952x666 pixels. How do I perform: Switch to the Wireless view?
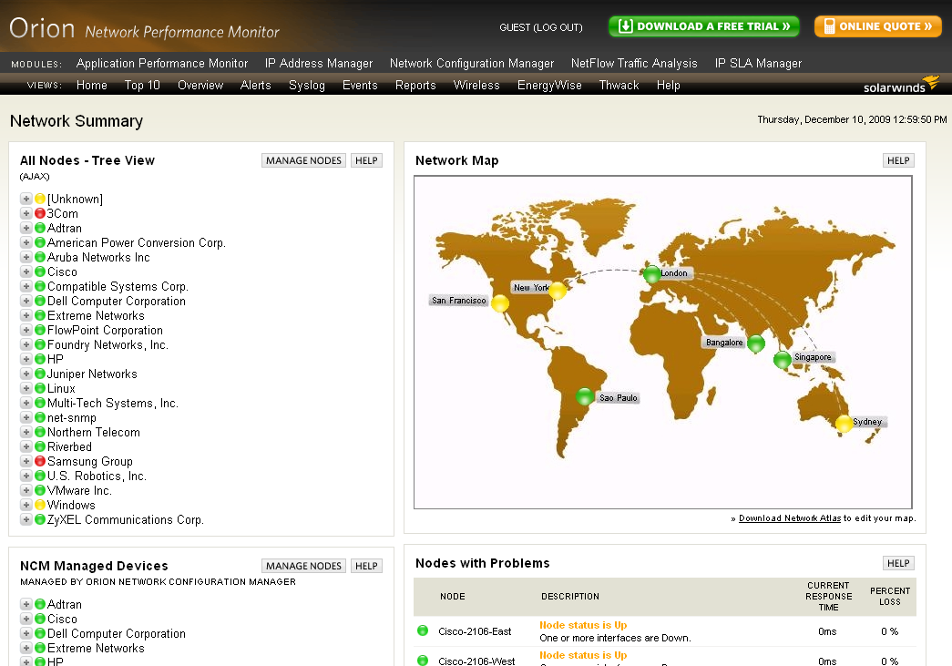pos(476,85)
